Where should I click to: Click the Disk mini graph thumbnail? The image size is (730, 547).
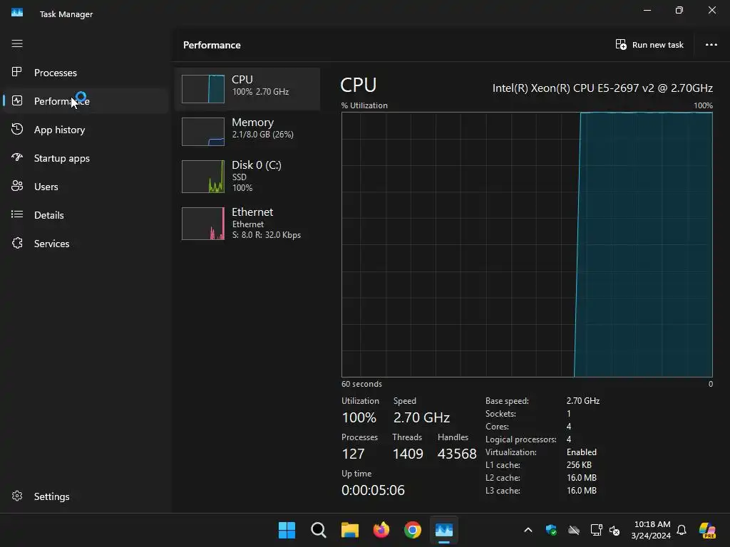tap(203, 177)
